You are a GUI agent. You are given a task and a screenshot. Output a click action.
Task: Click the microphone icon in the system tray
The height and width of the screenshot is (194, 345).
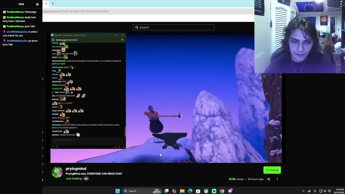[315, 191]
